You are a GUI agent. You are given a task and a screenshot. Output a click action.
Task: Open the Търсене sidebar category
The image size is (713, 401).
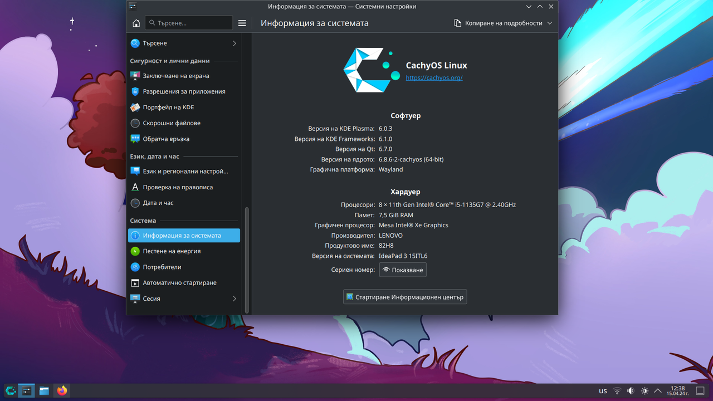click(x=184, y=43)
